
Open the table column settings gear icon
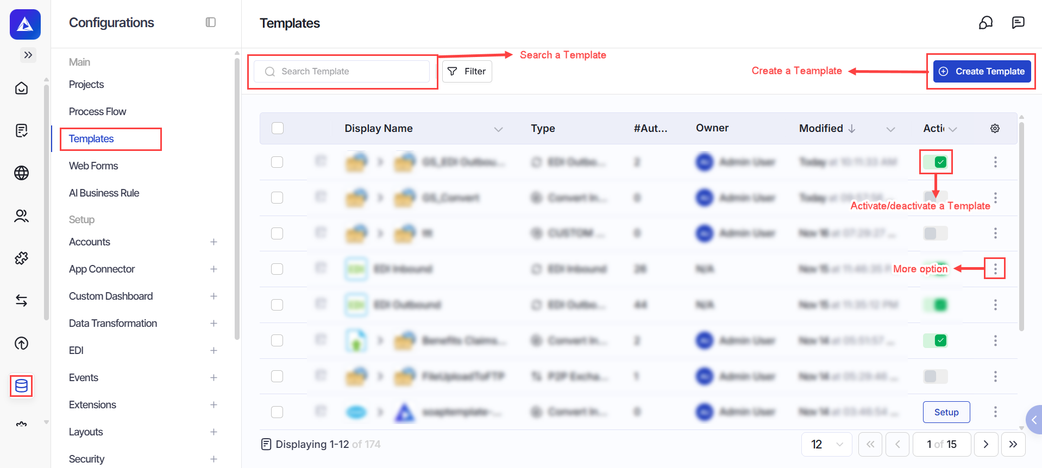pos(995,128)
